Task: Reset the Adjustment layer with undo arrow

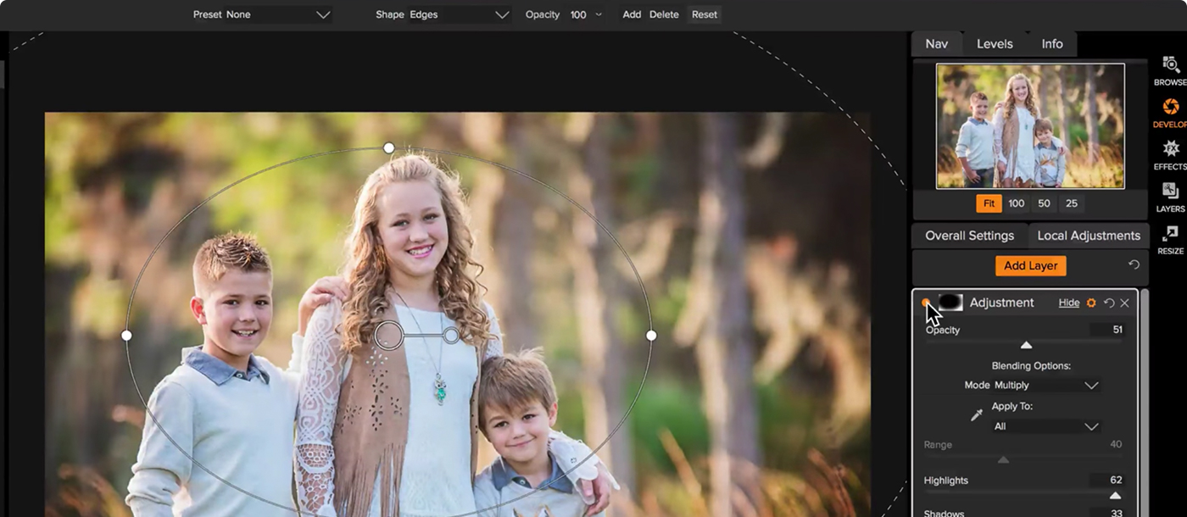Action: [x=1108, y=303]
